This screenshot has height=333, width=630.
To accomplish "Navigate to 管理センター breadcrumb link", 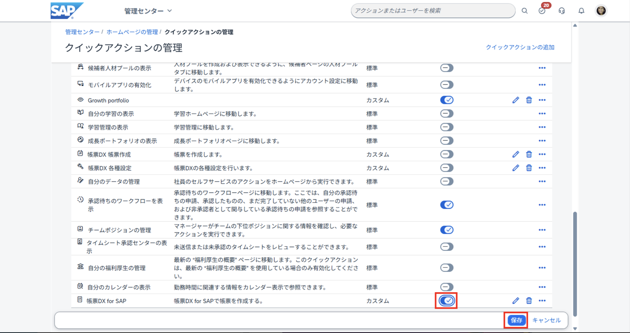I will click(x=82, y=32).
